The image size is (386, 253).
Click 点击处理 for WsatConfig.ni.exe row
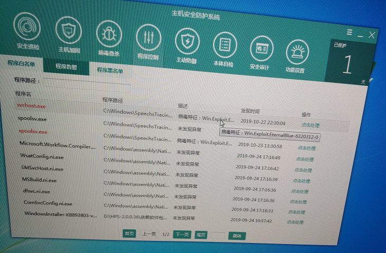(303, 170)
